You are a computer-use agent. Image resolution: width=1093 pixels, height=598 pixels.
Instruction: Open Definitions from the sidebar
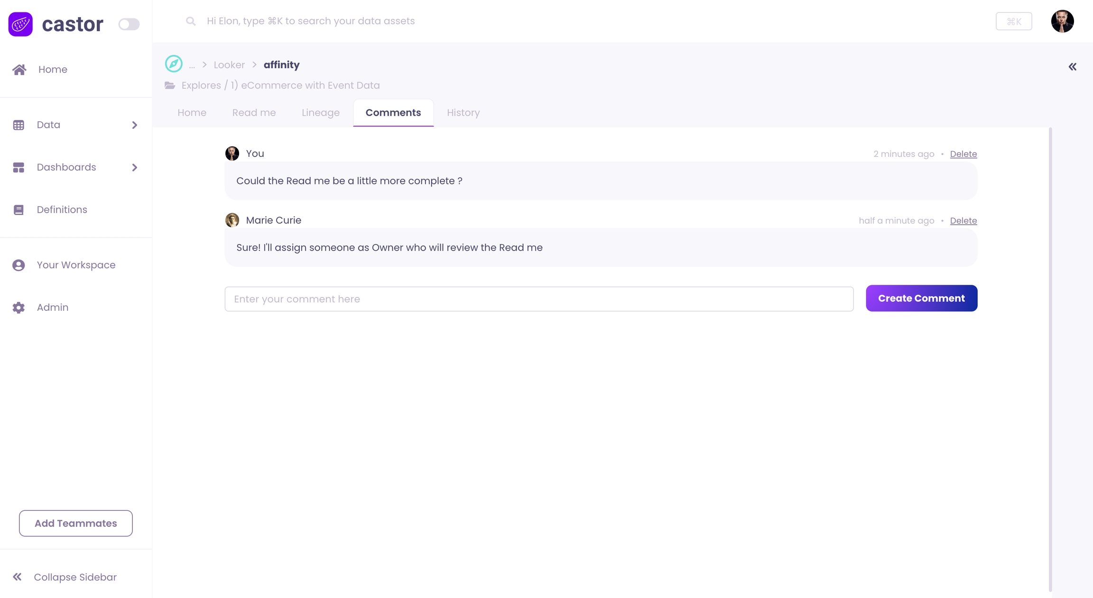62,209
